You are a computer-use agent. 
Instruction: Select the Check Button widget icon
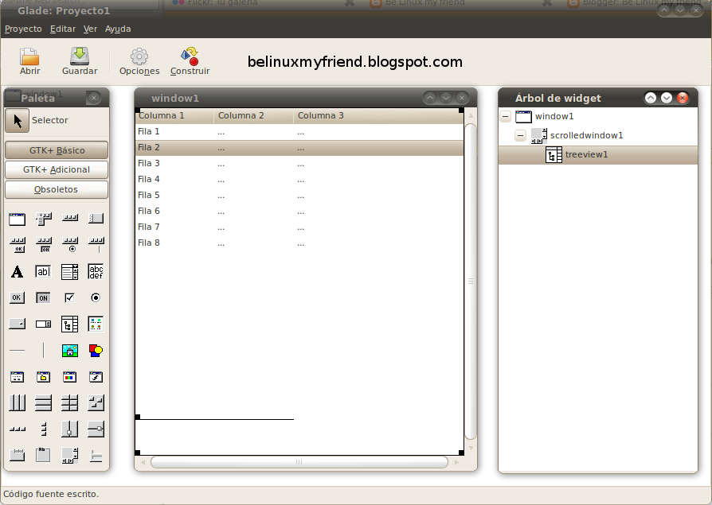pyautogui.click(x=69, y=297)
